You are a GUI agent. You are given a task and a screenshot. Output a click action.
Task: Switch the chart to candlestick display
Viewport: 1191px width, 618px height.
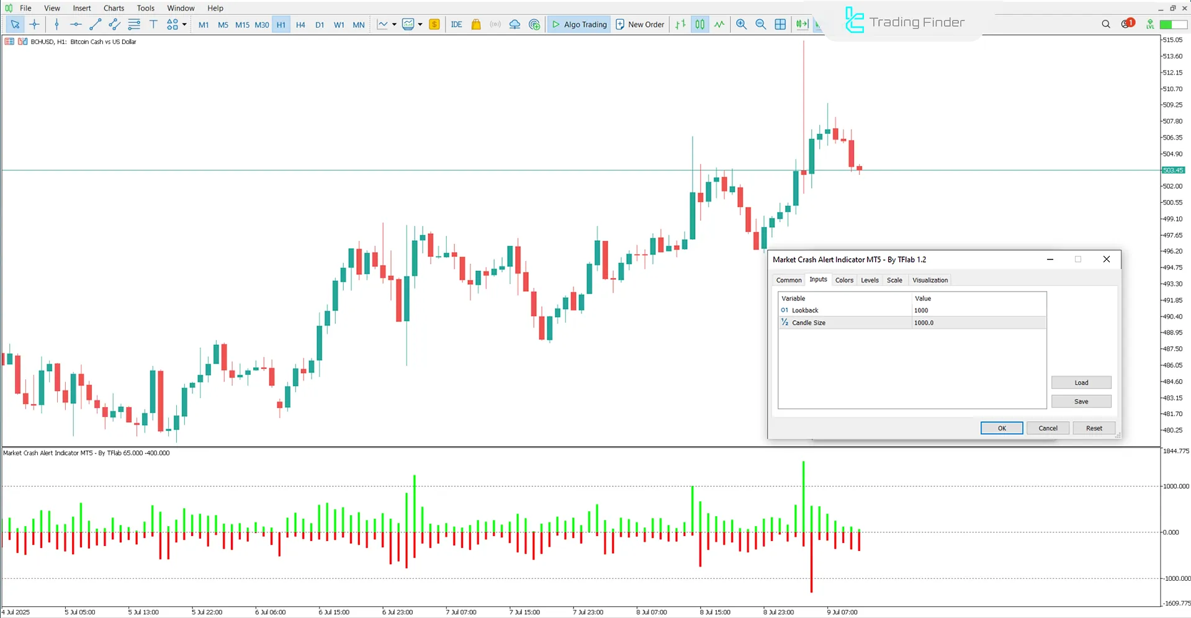click(x=699, y=24)
